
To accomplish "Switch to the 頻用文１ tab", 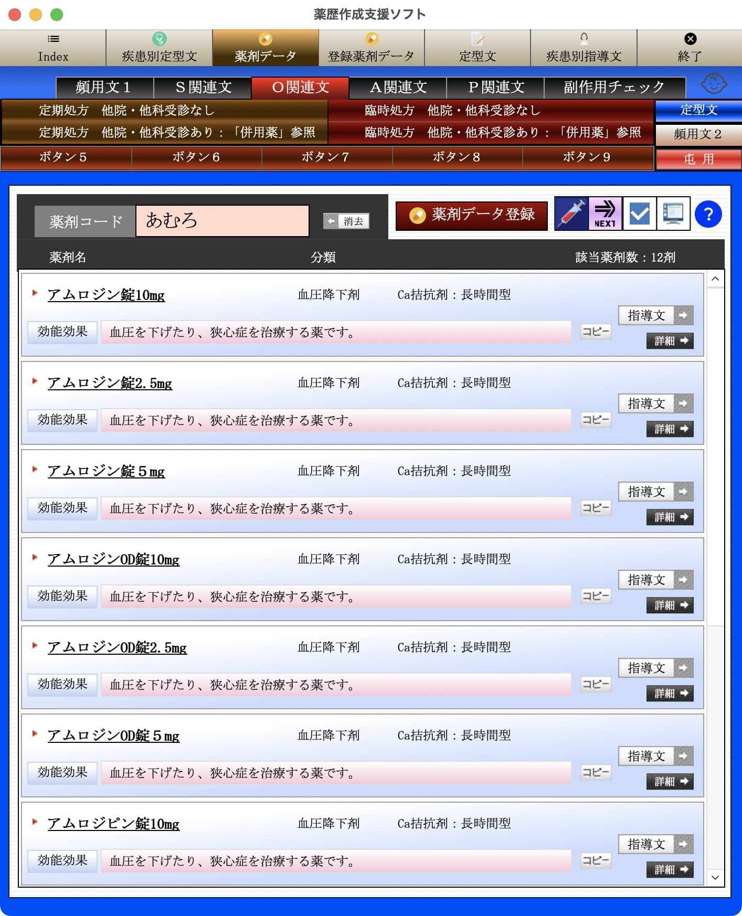I will (104, 87).
